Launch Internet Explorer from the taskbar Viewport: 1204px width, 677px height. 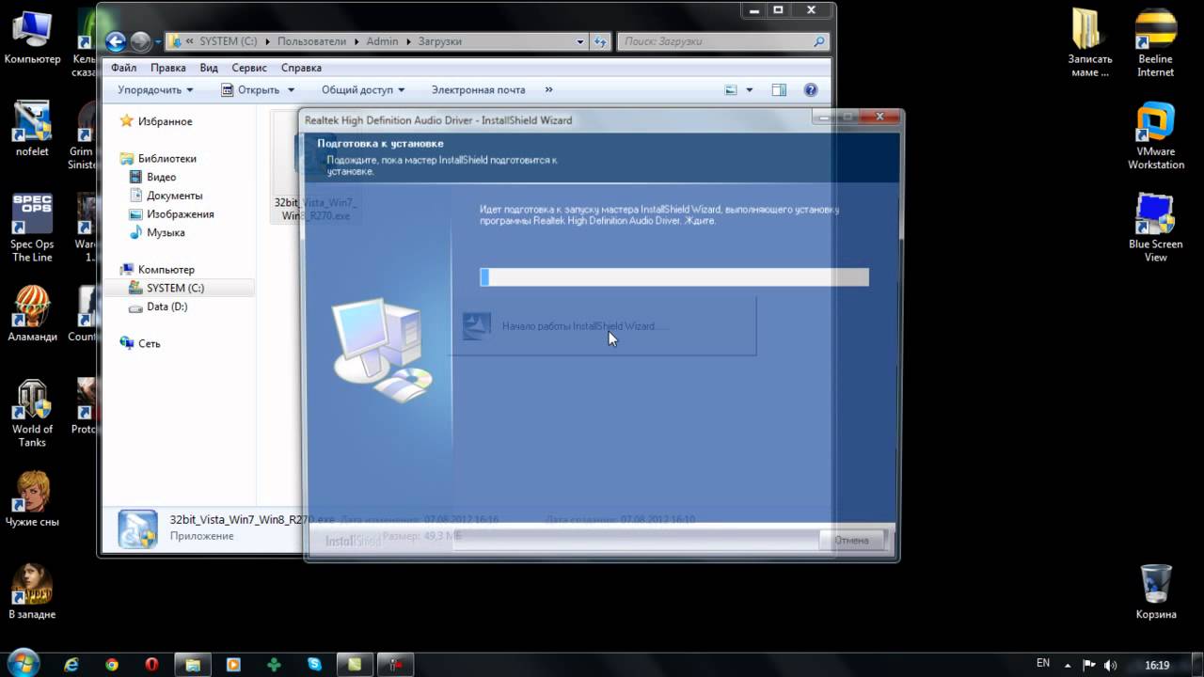[x=71, y=665]
